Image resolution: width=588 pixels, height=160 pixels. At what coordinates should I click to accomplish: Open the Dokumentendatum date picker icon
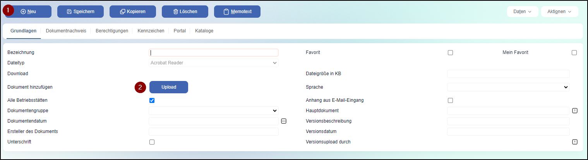(x=284, y=121)
